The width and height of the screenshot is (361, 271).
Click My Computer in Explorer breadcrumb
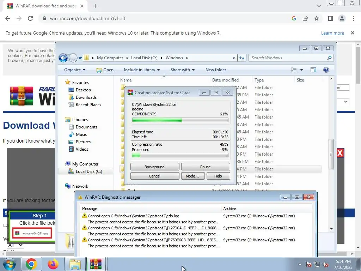110,58
